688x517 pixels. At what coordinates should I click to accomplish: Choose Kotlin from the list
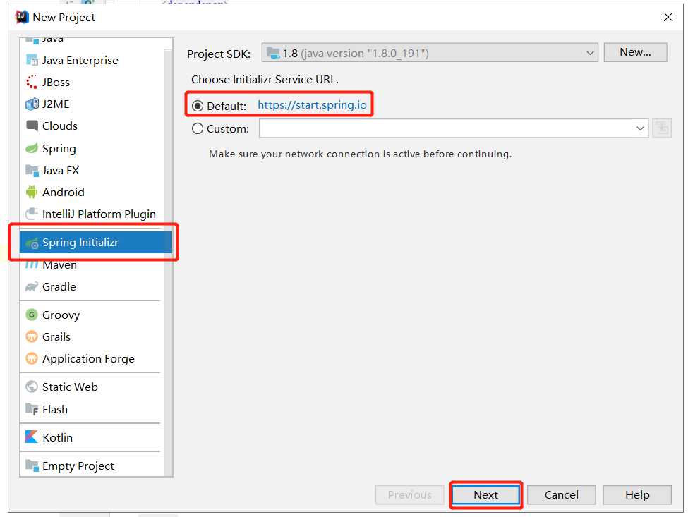(x=92, y=437)
